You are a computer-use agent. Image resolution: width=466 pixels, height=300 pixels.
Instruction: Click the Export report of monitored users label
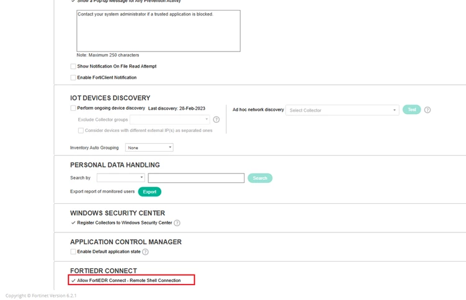pos(102,192)
